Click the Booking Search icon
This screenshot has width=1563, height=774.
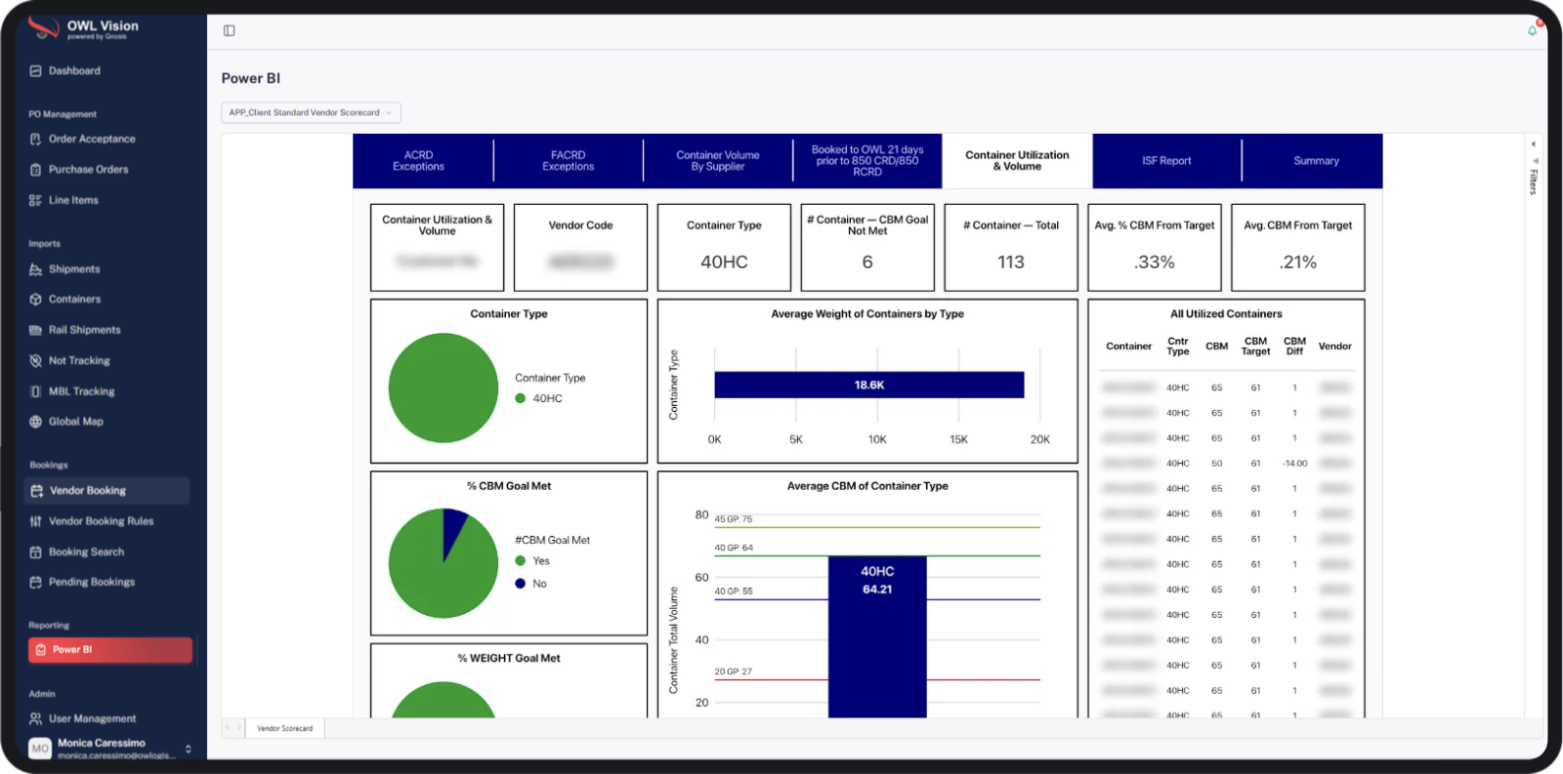point(36,552)
